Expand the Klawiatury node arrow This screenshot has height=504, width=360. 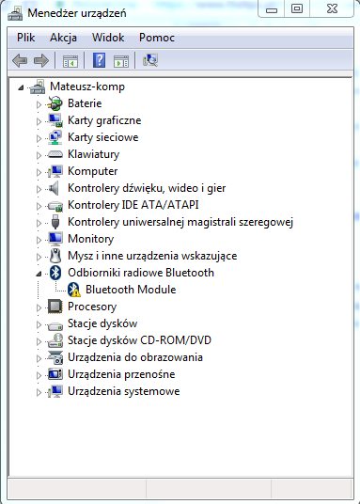(x=39, y=155)
